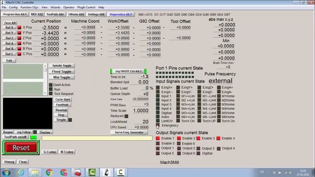Click the Edit G-code button

(x=9, y=60)
